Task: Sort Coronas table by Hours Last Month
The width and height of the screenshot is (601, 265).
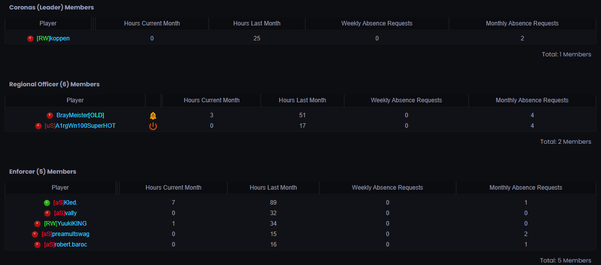Action: click(x=257, y=23)
